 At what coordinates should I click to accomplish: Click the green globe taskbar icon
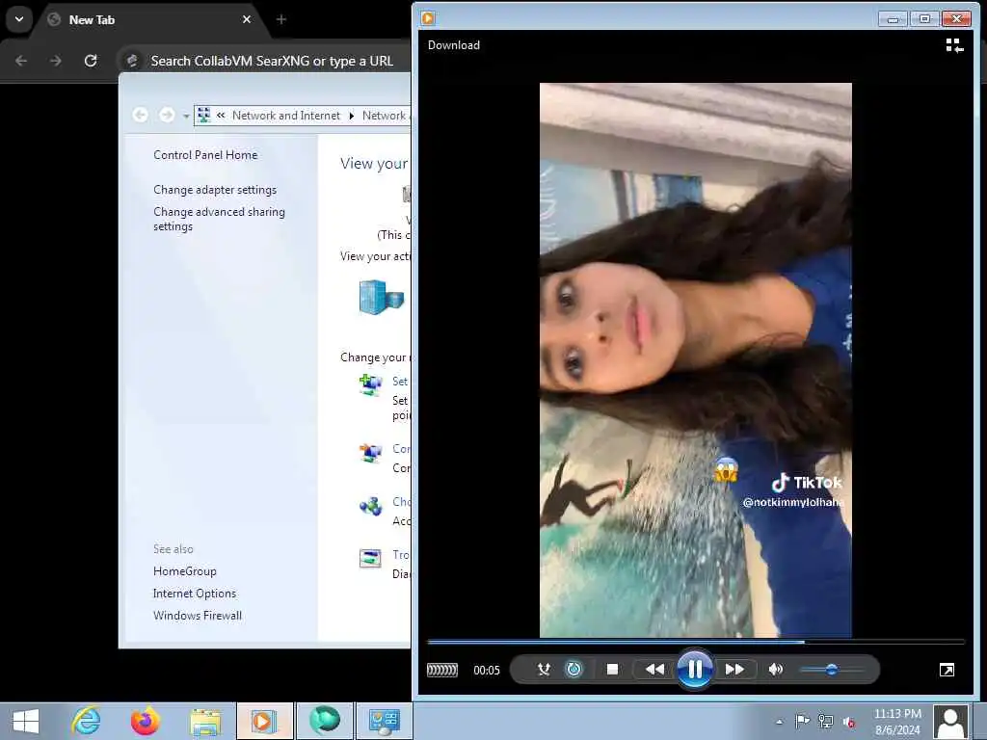(x=324, y=721)
